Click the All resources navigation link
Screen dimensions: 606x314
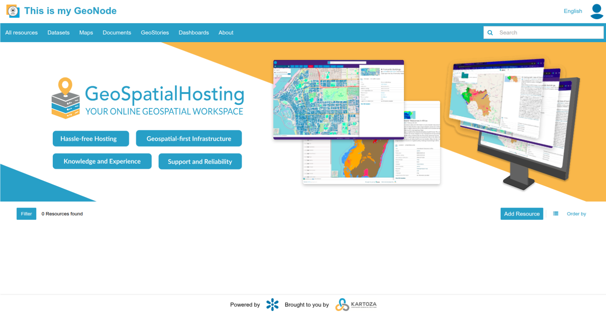21,33
